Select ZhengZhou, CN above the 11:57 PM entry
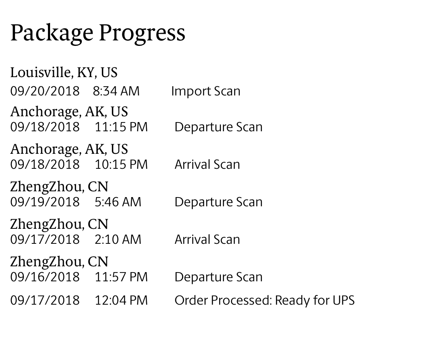 point(59,262)
